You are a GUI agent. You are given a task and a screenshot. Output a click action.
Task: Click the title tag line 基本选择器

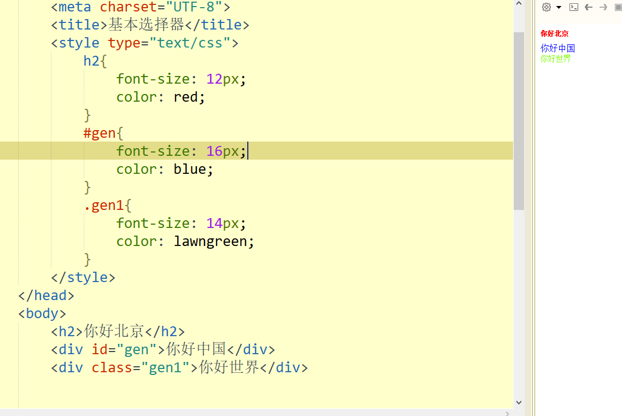[150, 25]
